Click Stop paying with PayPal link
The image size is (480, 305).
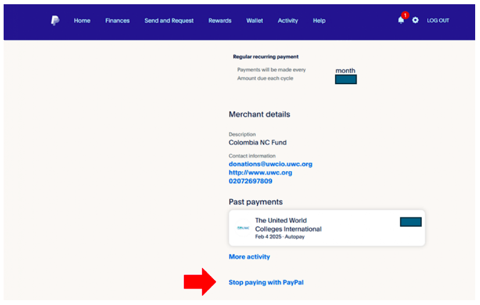point(267,283)
